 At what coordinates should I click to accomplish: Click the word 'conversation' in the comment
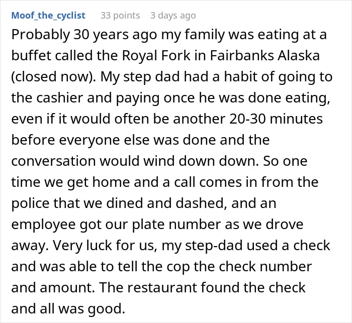point(54,161)
